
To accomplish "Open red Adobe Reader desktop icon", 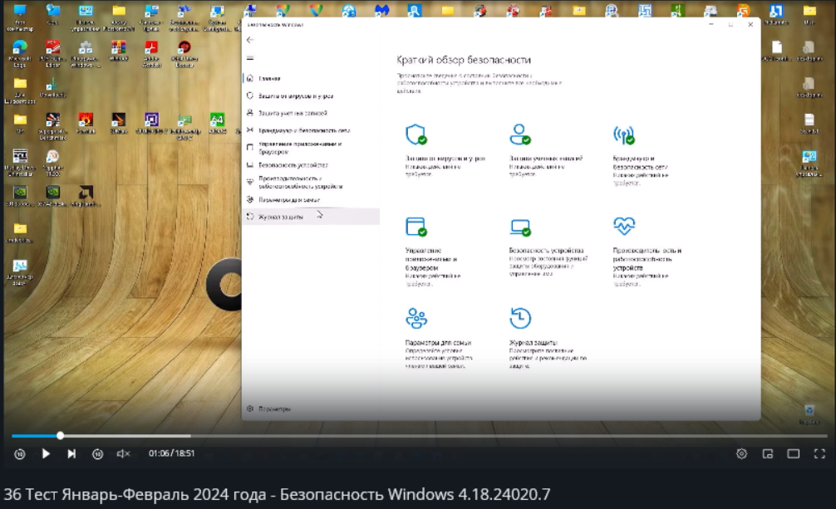I will click(x=151, y=53).
